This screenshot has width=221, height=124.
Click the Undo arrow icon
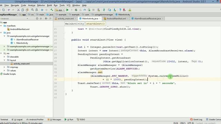point(9,10)
